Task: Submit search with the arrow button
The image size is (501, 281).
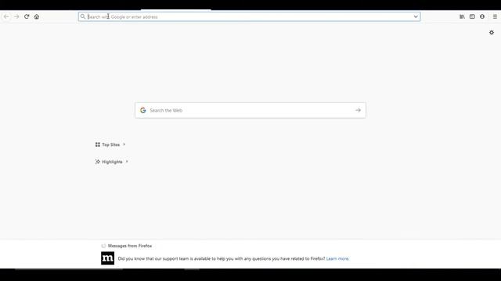Action: [x=359, y=110]
